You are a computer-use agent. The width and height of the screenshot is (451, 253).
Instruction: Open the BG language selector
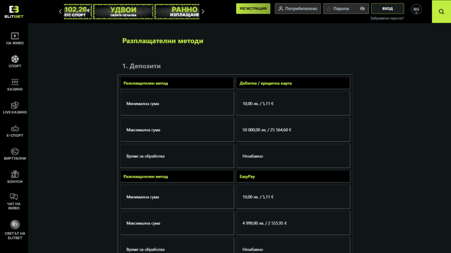416,9
